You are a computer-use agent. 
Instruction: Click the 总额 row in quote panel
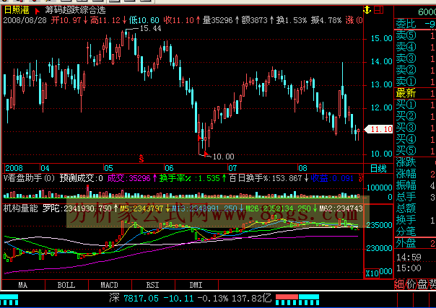416,208
